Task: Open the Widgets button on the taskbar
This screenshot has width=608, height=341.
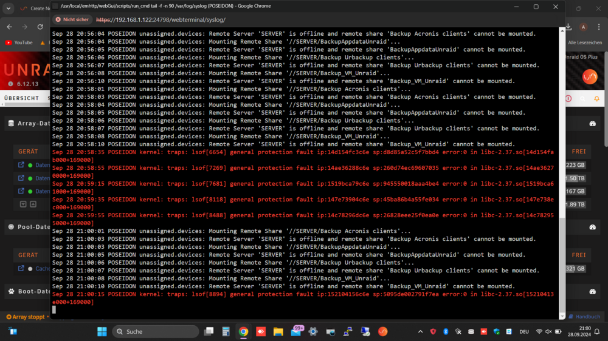Action: (13, 331)
